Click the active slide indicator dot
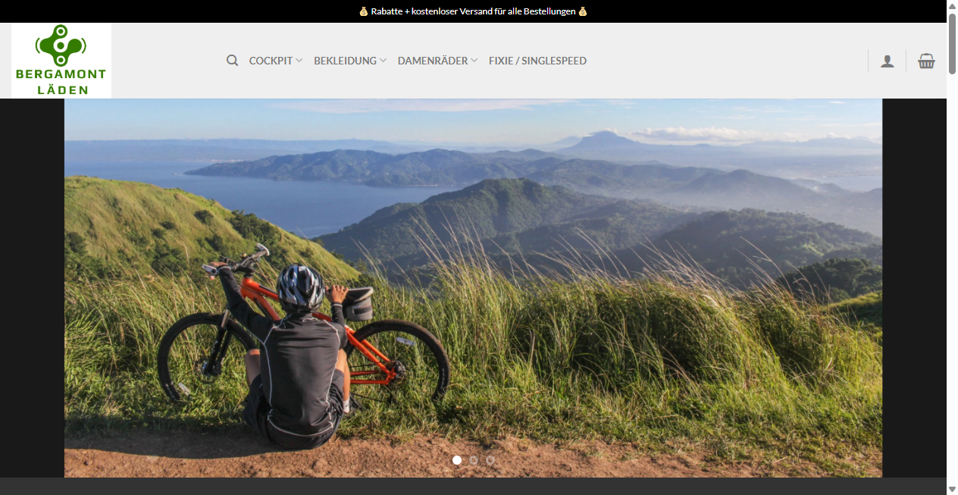 [457, 460]
